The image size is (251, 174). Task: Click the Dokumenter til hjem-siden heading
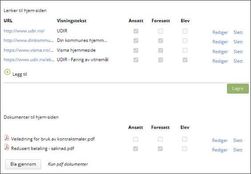click(31, 117)
